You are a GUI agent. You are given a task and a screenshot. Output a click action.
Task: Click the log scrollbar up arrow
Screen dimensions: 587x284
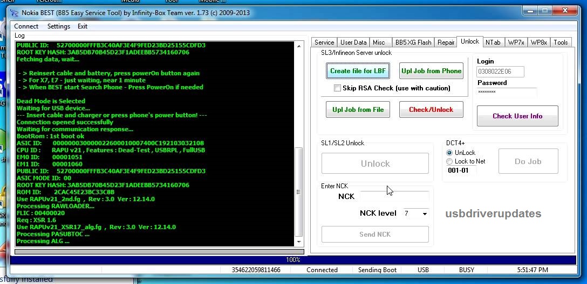point(298,46)
